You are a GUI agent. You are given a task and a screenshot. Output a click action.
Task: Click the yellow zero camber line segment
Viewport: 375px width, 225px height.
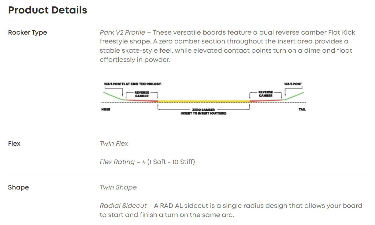tap(203, 101)
